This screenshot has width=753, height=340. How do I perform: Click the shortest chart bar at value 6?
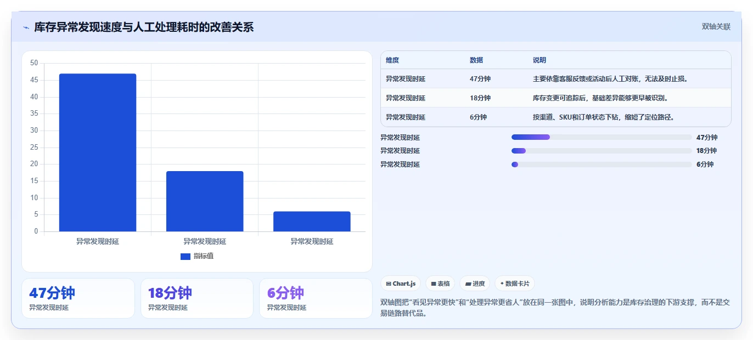[312, 222]
